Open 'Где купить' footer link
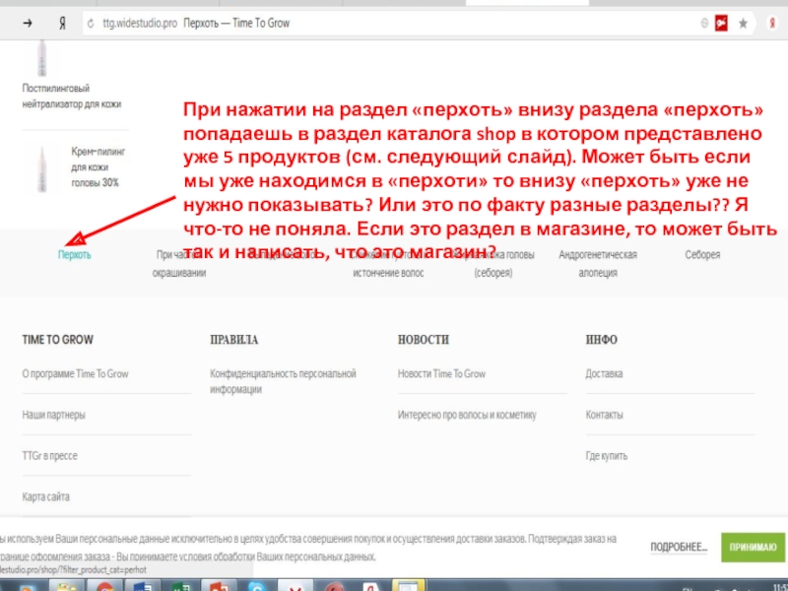The height and width of the screenshot is (591, 788). click(x=606, y=456)
